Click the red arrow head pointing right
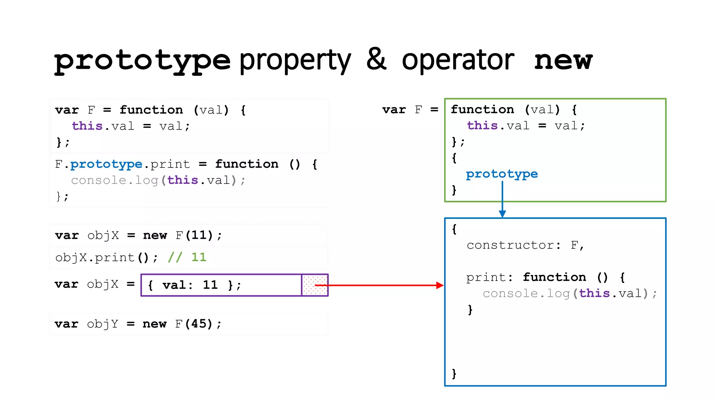This screenshot has width=715, height=402. click(x=440, y=285)
